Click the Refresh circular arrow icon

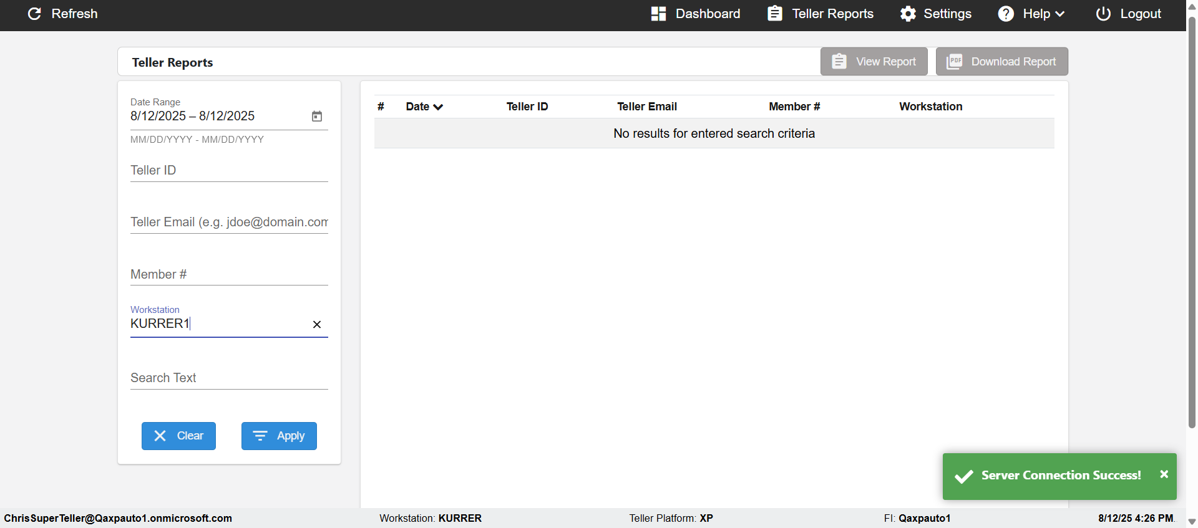coord(34,14)
